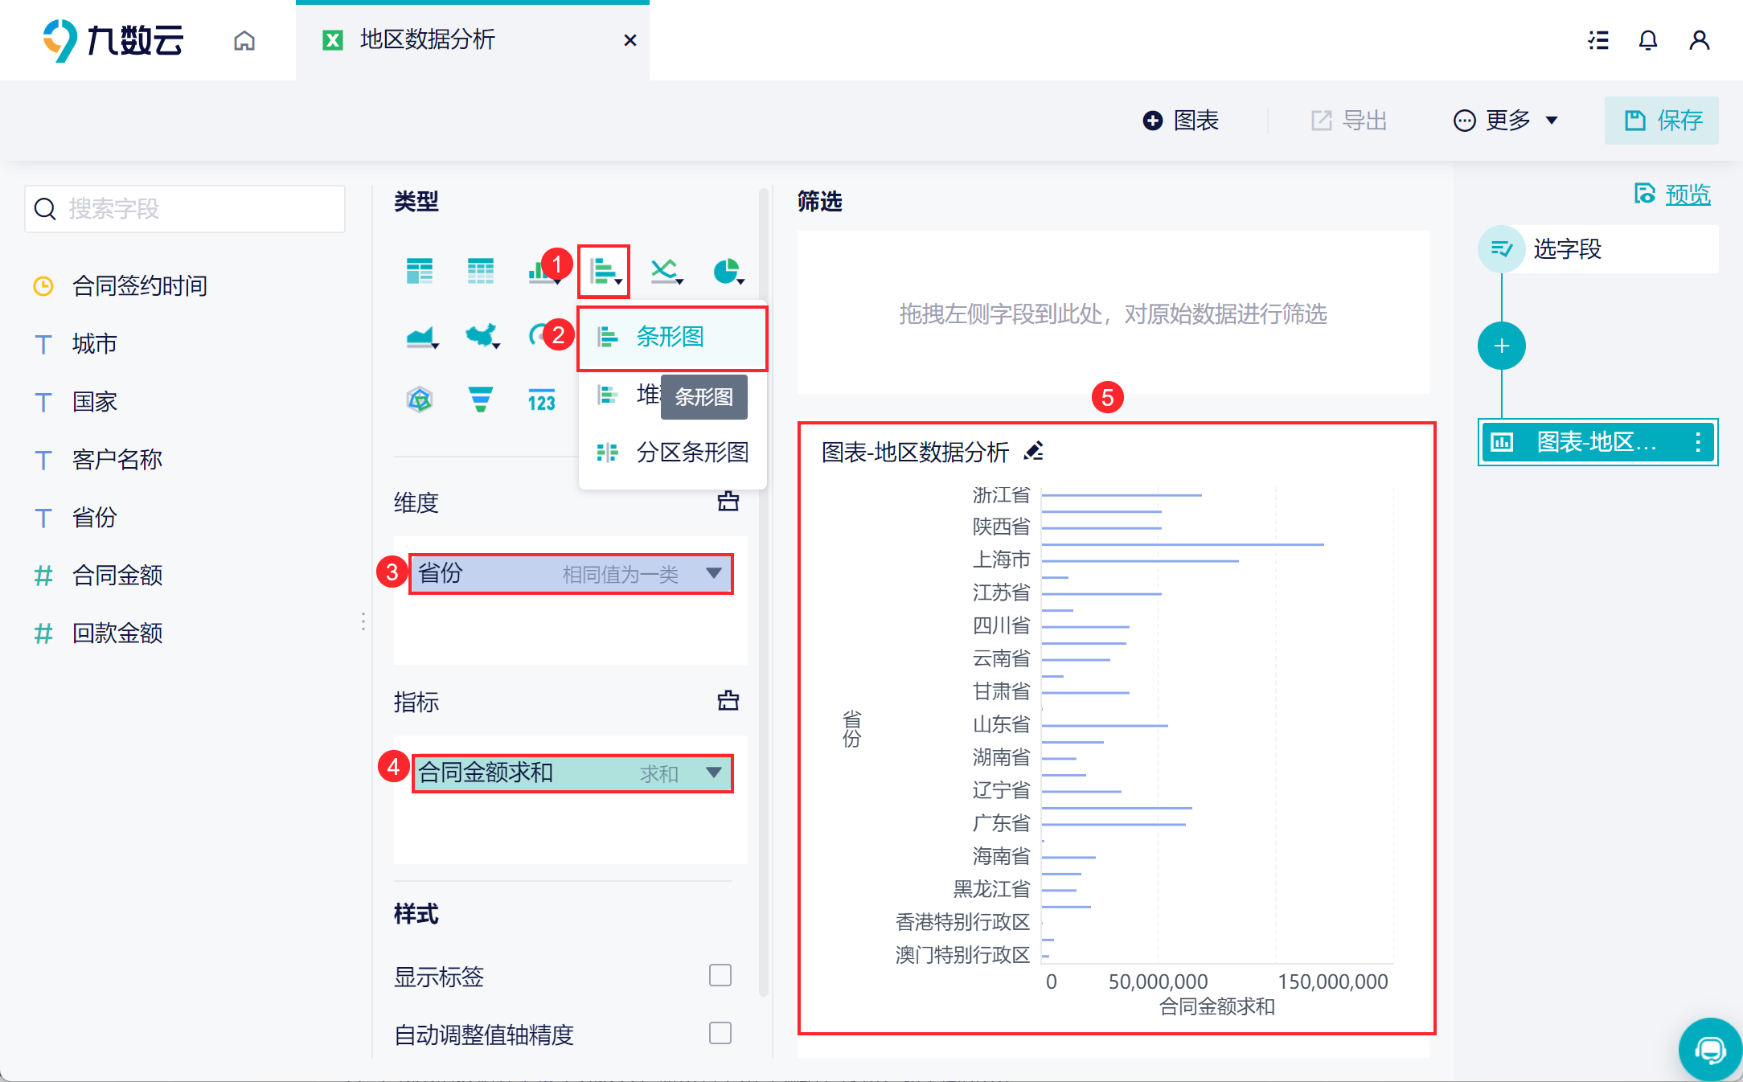Select the funnel chart type icon
Screen dimensions: 1743x1082
480,399
